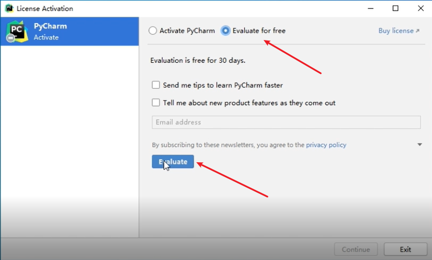Viewport: 432px width, 260px height.
Task: Open the Buy license link
Action: point(399,31)
